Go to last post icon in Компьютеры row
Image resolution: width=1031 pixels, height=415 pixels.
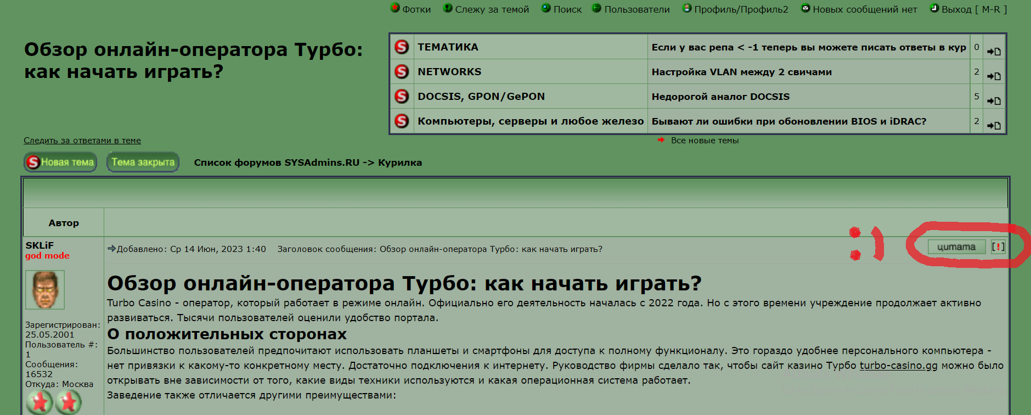click(994, 125)
